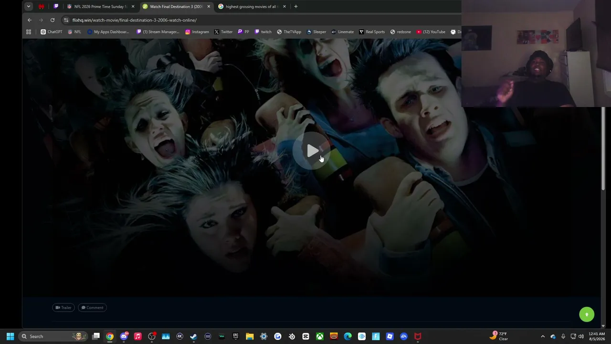This screenshot has width=611, height=344.
Task: Open Discord from the taskbar
Action: click(124, 336)
